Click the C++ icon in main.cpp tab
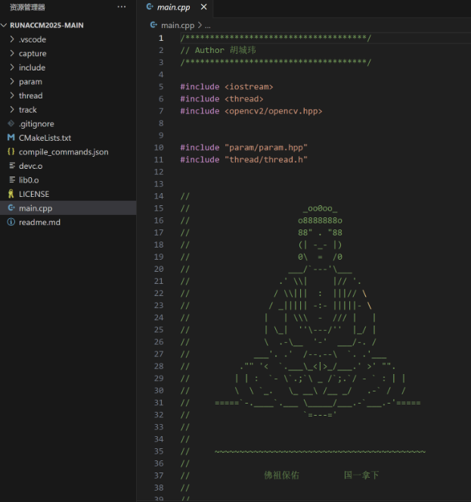The width and height of the screenshot is (471, 502). point(150,8)
